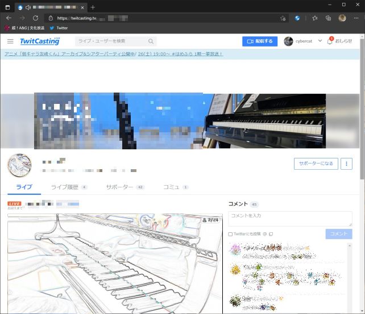Screen dimensions: 365x314
Task: Close the current browser tab
Action: coord(82,8)
